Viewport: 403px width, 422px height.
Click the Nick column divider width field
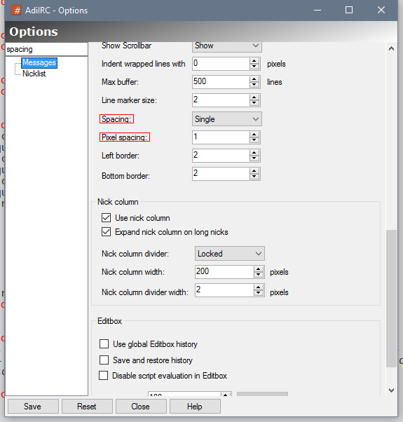click(224, 290)
